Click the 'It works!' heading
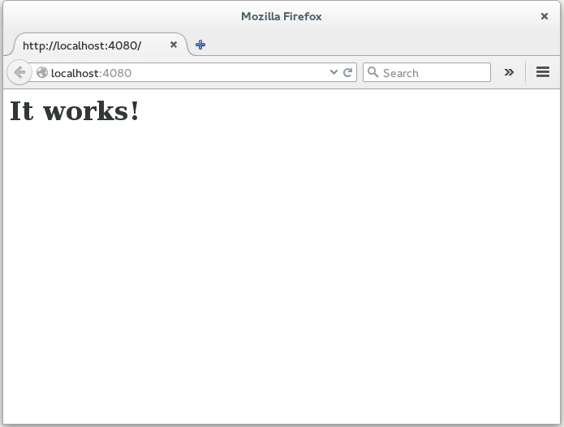 coord(74,111)
